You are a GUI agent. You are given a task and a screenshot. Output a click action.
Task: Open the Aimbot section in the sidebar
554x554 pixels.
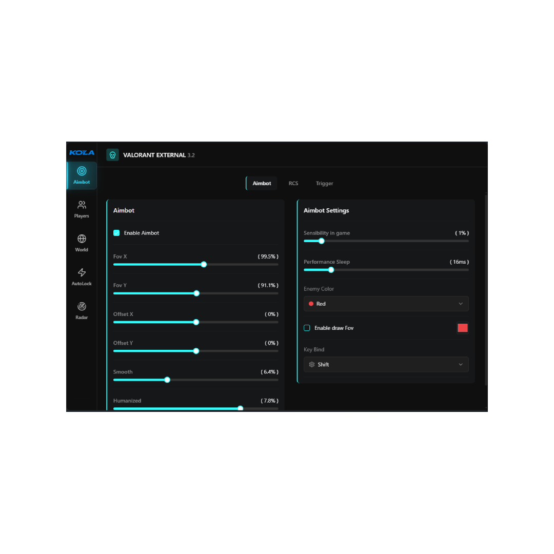(82, 175)
